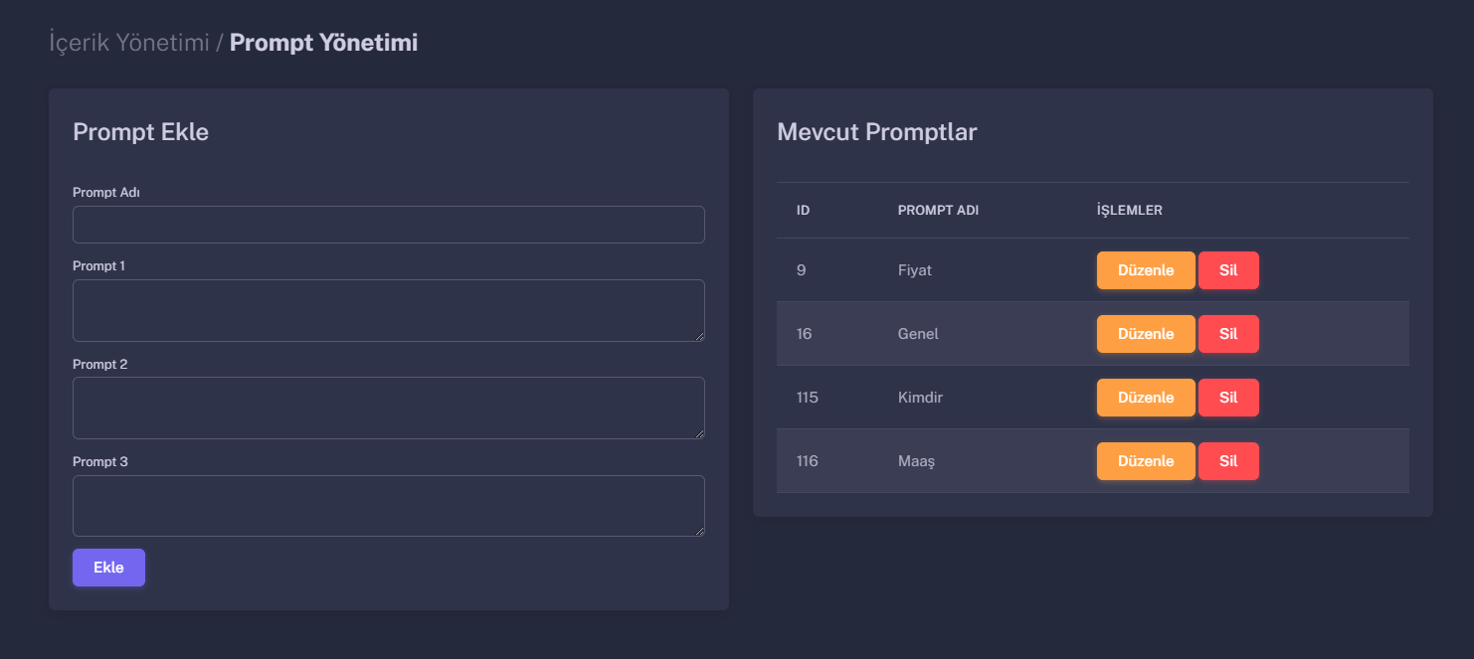
Task: Go to İçerik Yönetimi breadcrumb
Action: point(129,43)
